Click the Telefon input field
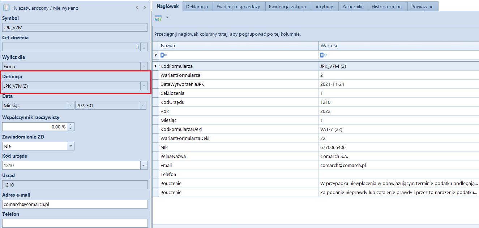This screenshot has height=228, width=479. (75, 223)
